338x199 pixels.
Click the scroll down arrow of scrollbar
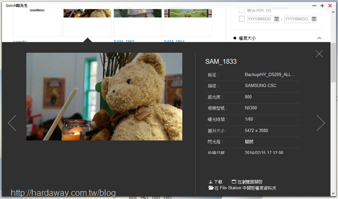(333, 193)
